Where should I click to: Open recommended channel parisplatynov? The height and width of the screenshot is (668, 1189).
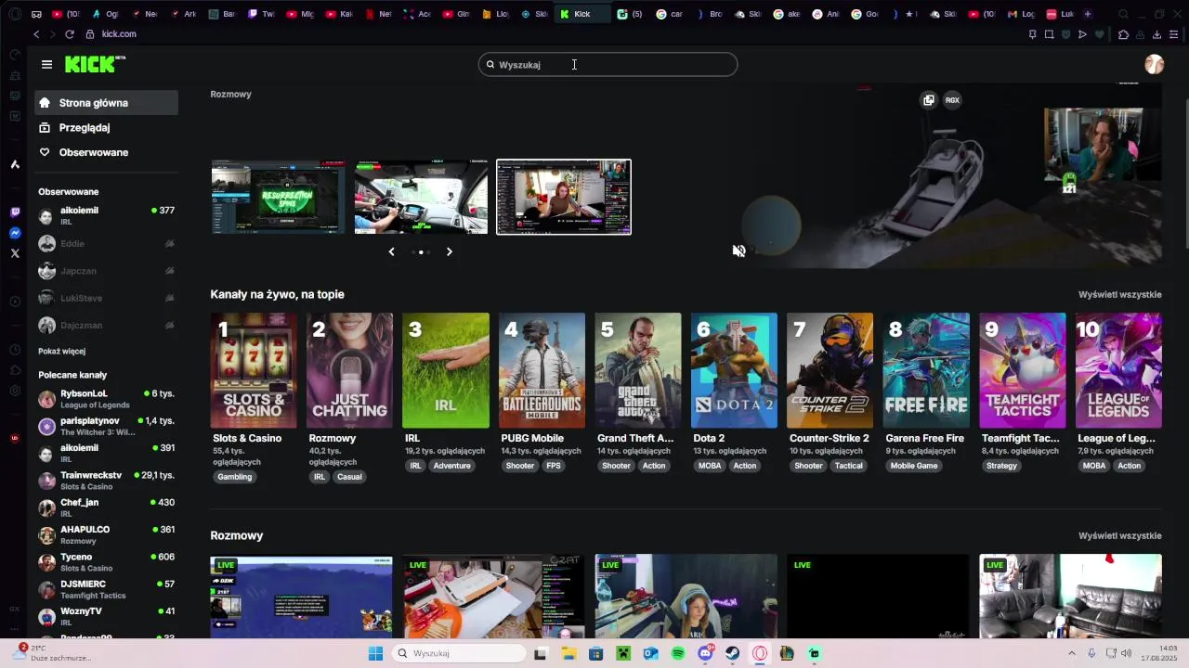(106, 426)
